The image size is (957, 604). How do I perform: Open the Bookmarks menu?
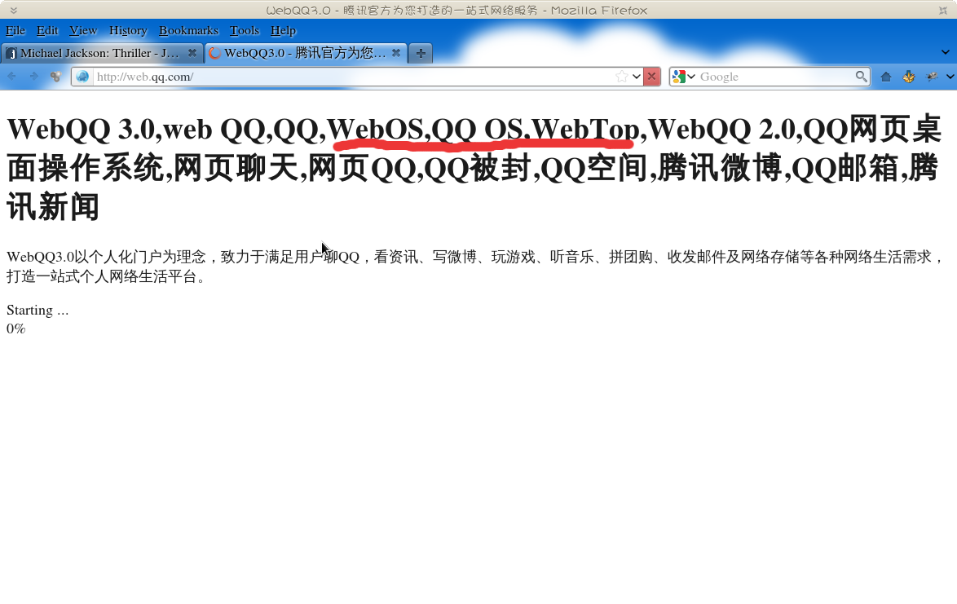click(188, 30)
